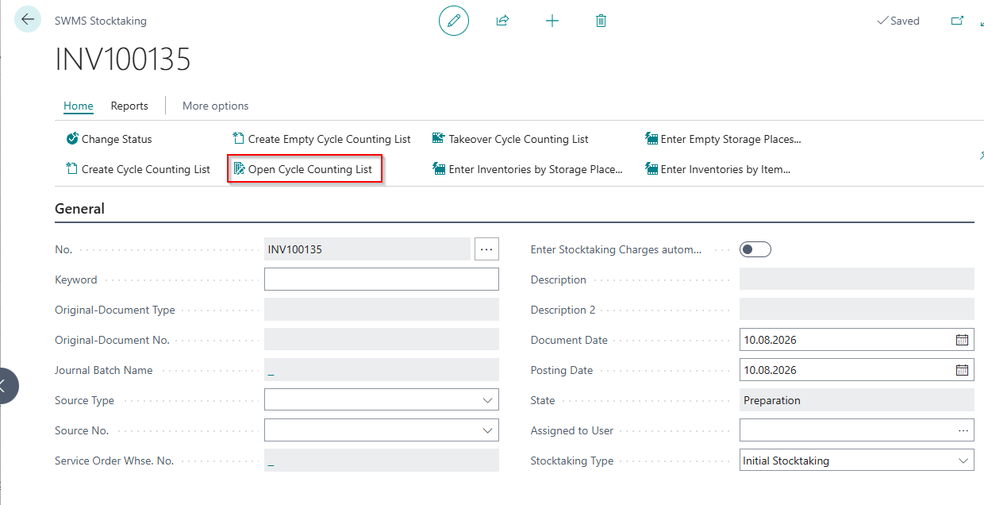The image size is (984, 505).
Task: Click the plus icon to create new
Action: [552, 21]
